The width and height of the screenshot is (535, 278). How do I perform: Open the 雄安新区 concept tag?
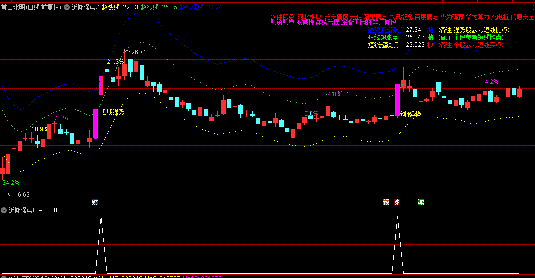(x=336, y=17)
